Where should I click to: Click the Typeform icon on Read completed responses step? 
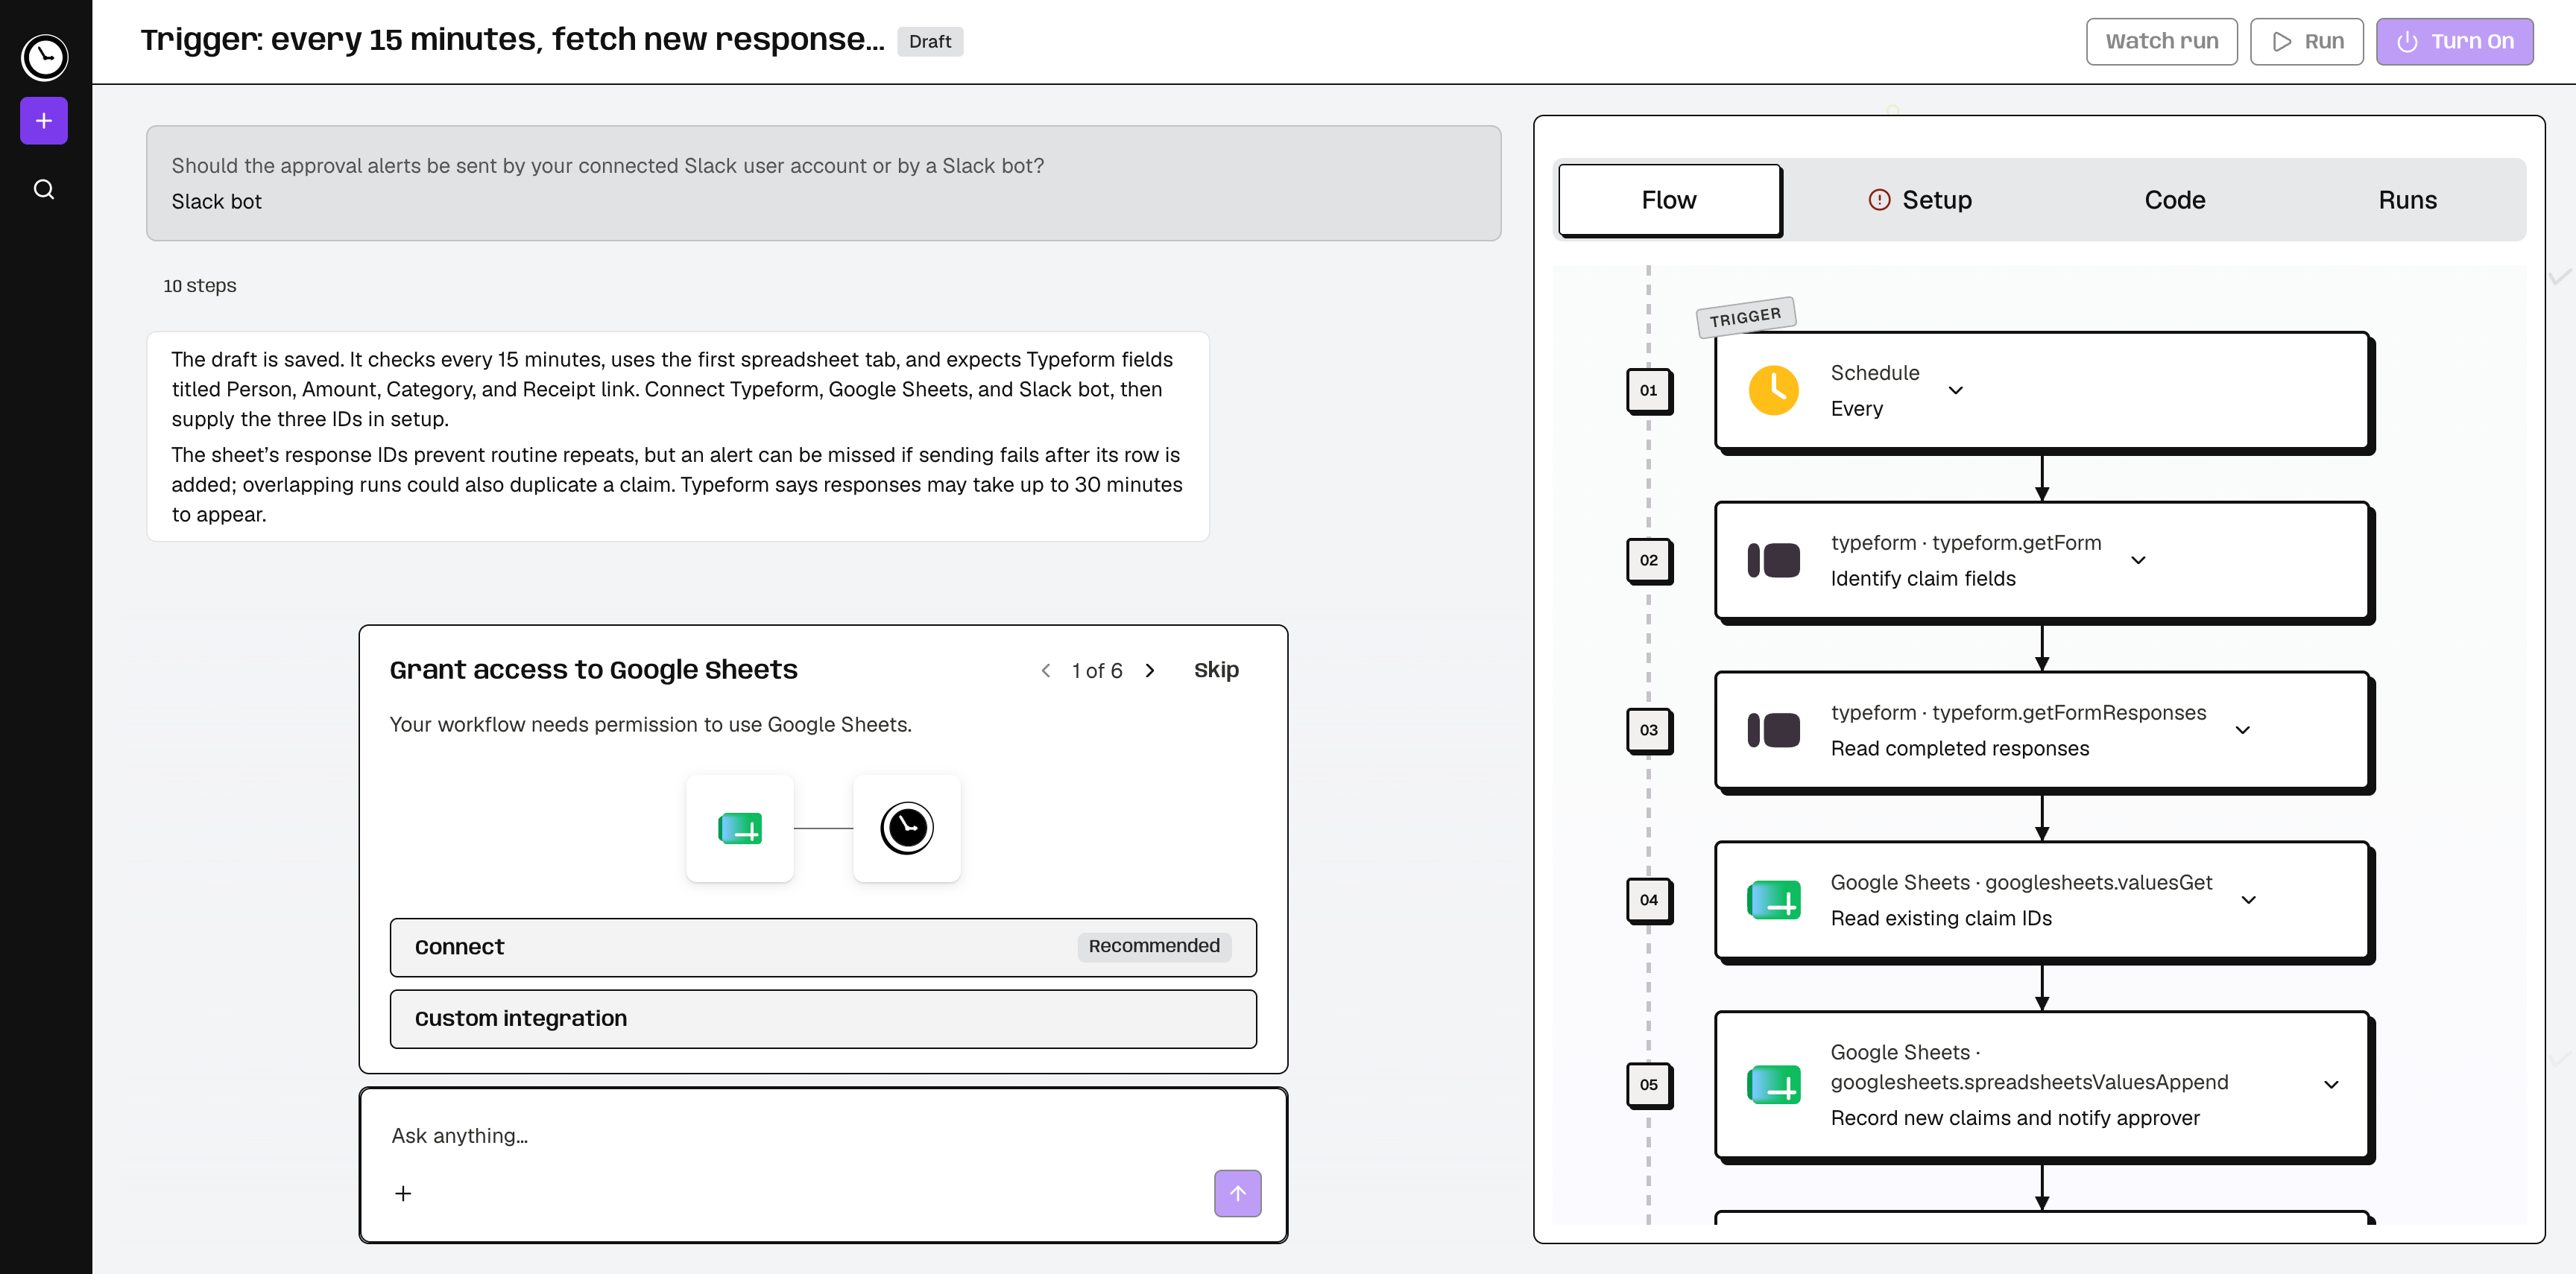tap(1773, 730)
